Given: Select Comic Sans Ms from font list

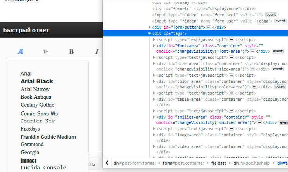Looking at the screenshot, I should click(x=39, y=114).
